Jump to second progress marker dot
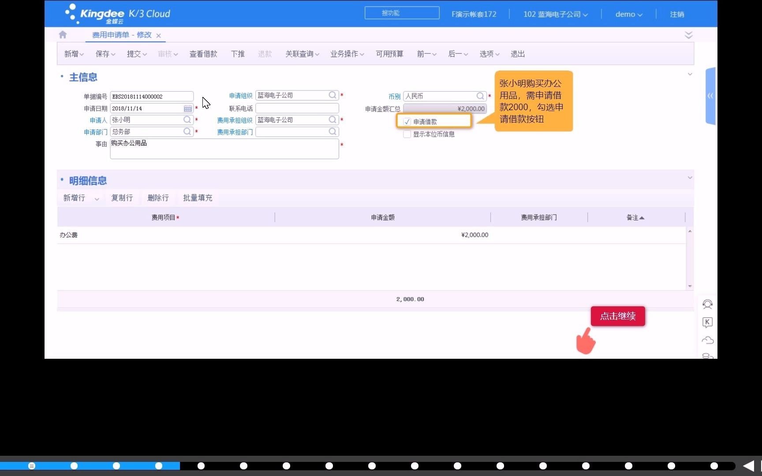Image resolution: width=762 pixels, height=476 pixels. point(74,466)
